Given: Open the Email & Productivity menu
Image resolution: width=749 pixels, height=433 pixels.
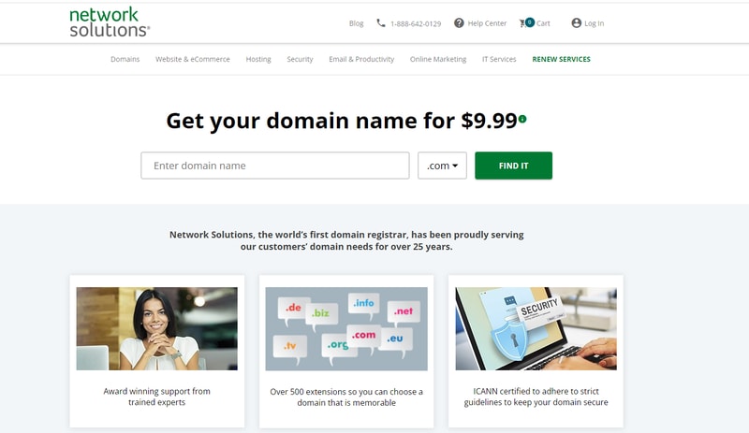Looking at the screenshot, I should [361, 59].
